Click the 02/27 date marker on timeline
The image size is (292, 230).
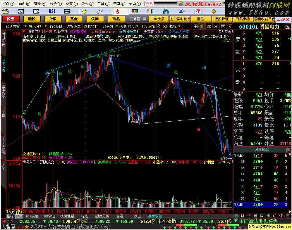[x=223, y=212]
